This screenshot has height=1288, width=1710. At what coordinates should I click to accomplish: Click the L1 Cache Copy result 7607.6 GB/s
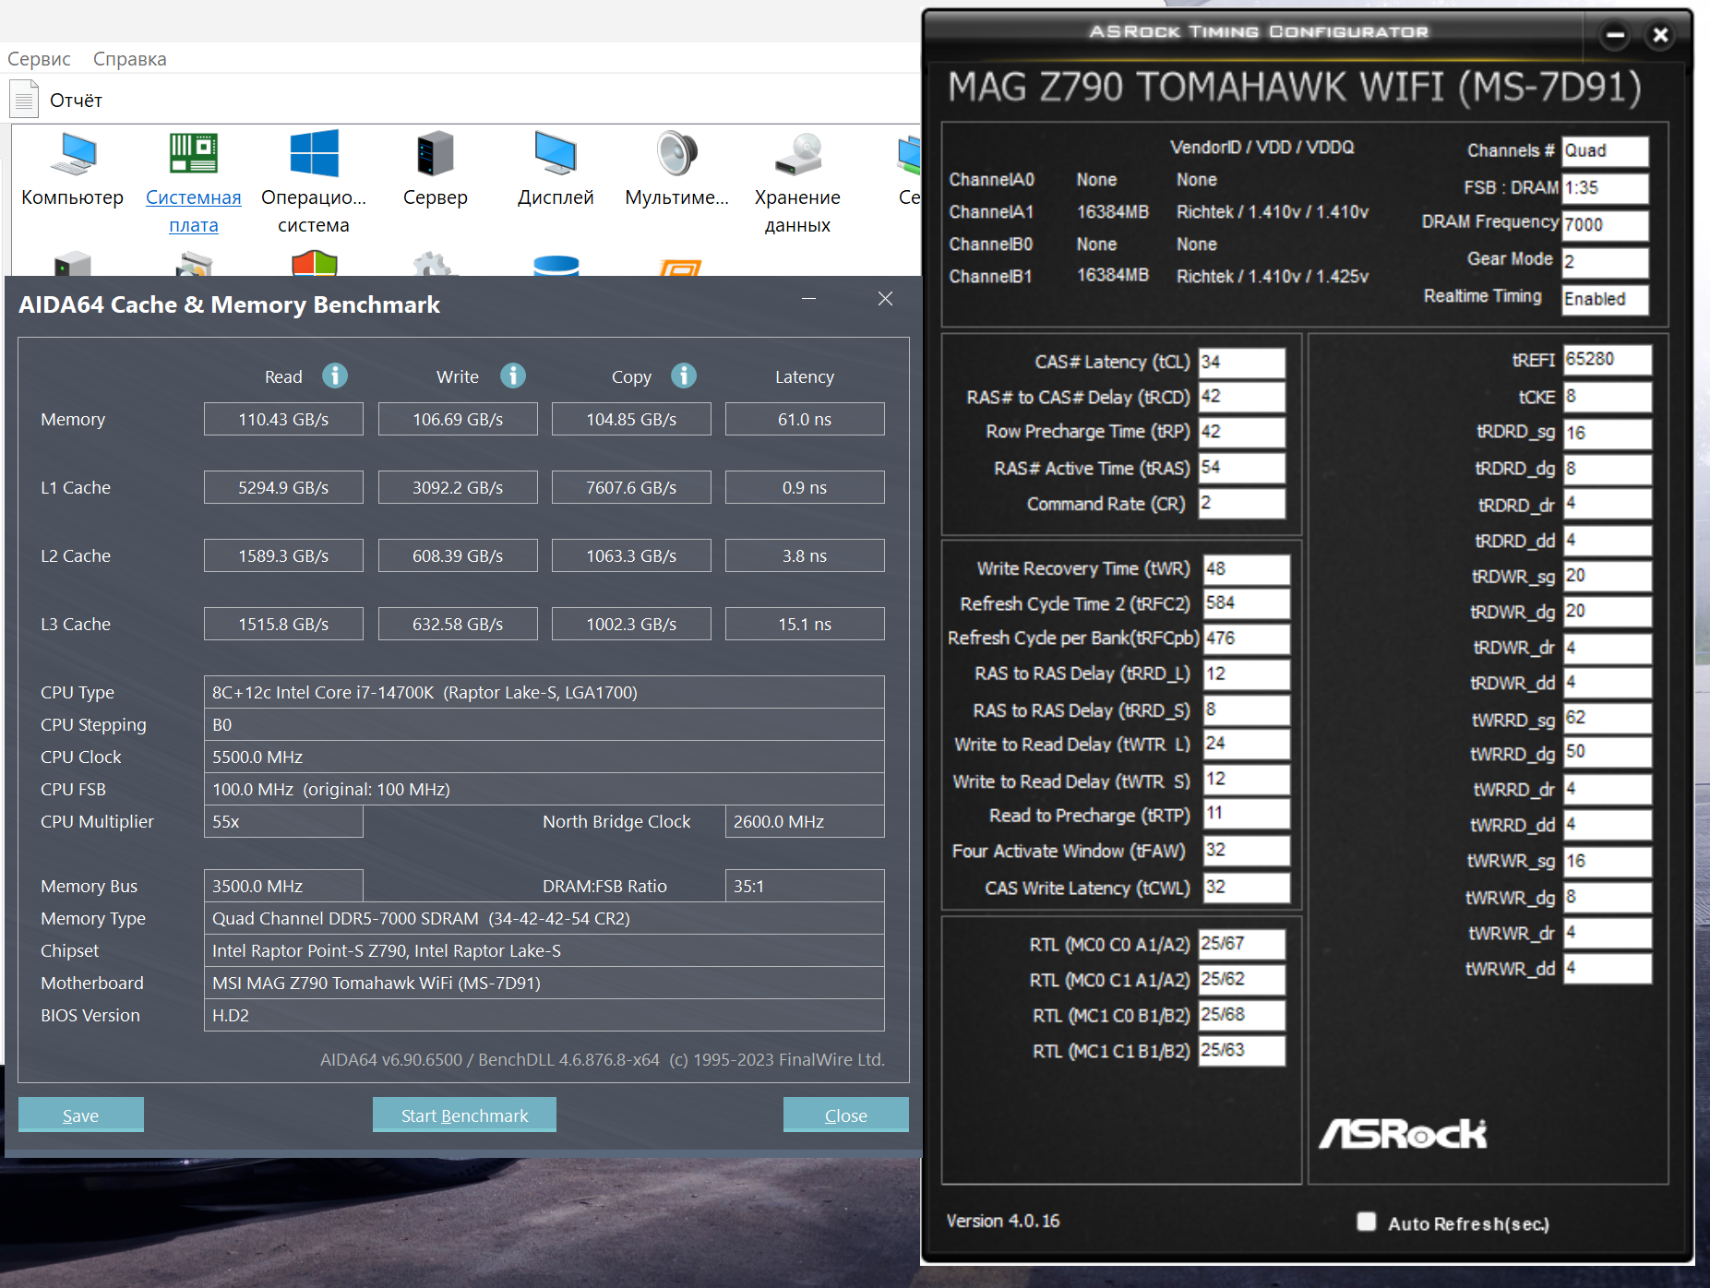631,487
